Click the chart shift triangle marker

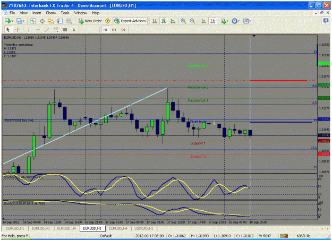[254, 36]
